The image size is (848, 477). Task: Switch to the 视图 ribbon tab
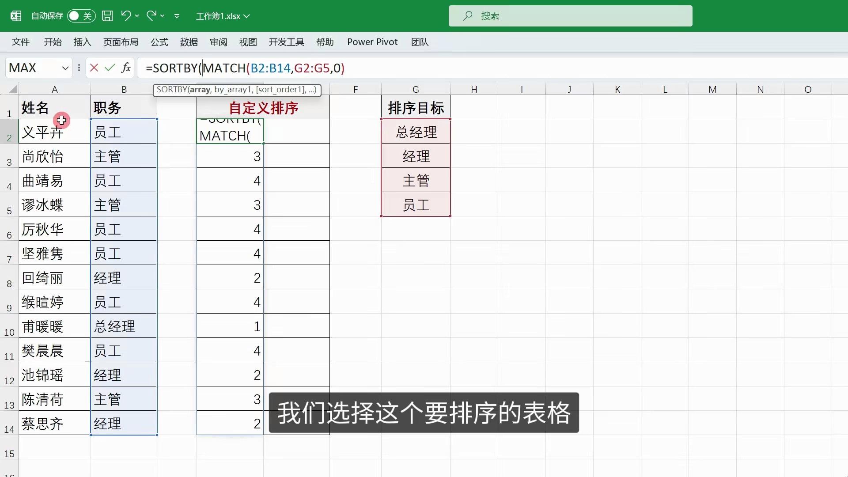(x=248, y=42)
